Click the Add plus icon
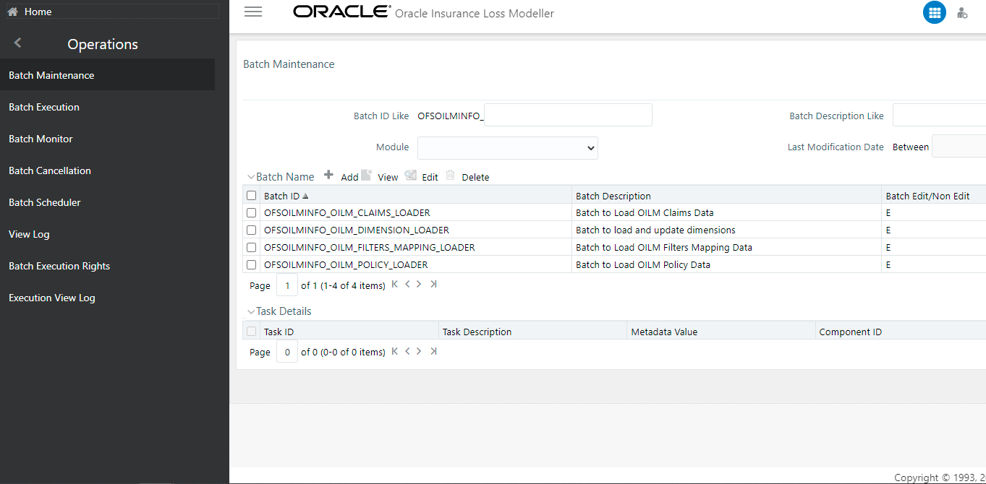Viewport: 986px width, 484px height. (x=328, y=175)
